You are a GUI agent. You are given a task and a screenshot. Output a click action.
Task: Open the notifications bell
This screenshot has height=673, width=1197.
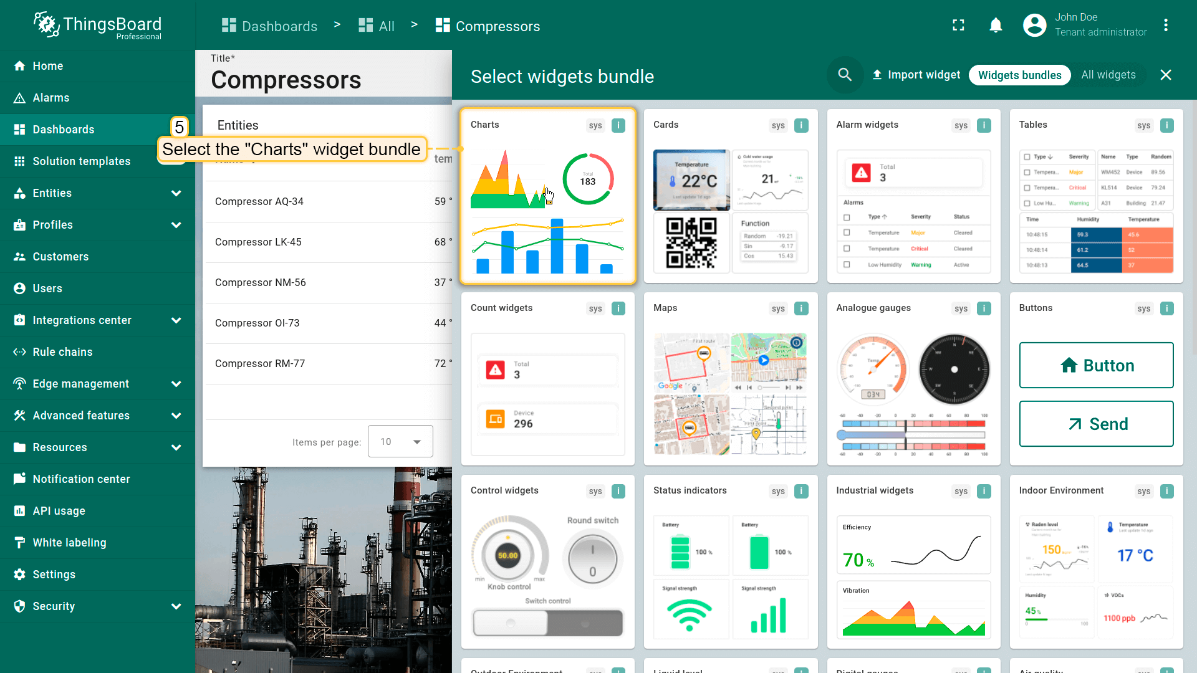click(x=996, y=25)
